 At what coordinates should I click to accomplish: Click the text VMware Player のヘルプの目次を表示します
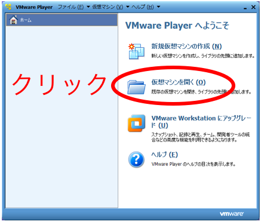pyautogui.click(x=194, y=164)
